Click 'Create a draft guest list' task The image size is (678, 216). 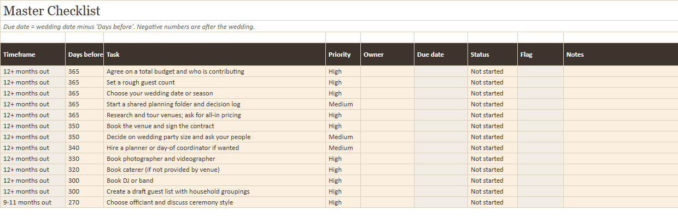[214, 191]
